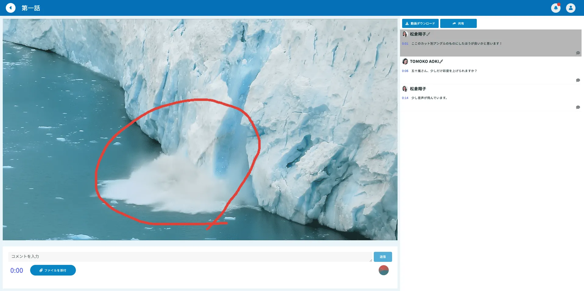Click TOMOKO AOKI's avatar picture
Image resolution: width=584 pixels, height=291 pixels.
(405, 61)
